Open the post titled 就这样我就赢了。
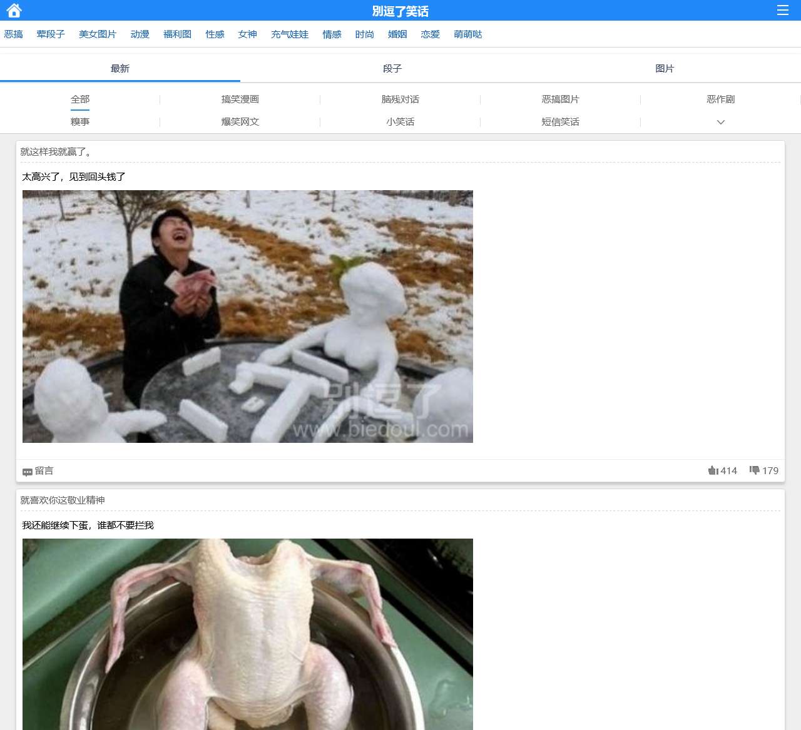The height and width of the screenshot is (730, 801). (x=56, y=152)
